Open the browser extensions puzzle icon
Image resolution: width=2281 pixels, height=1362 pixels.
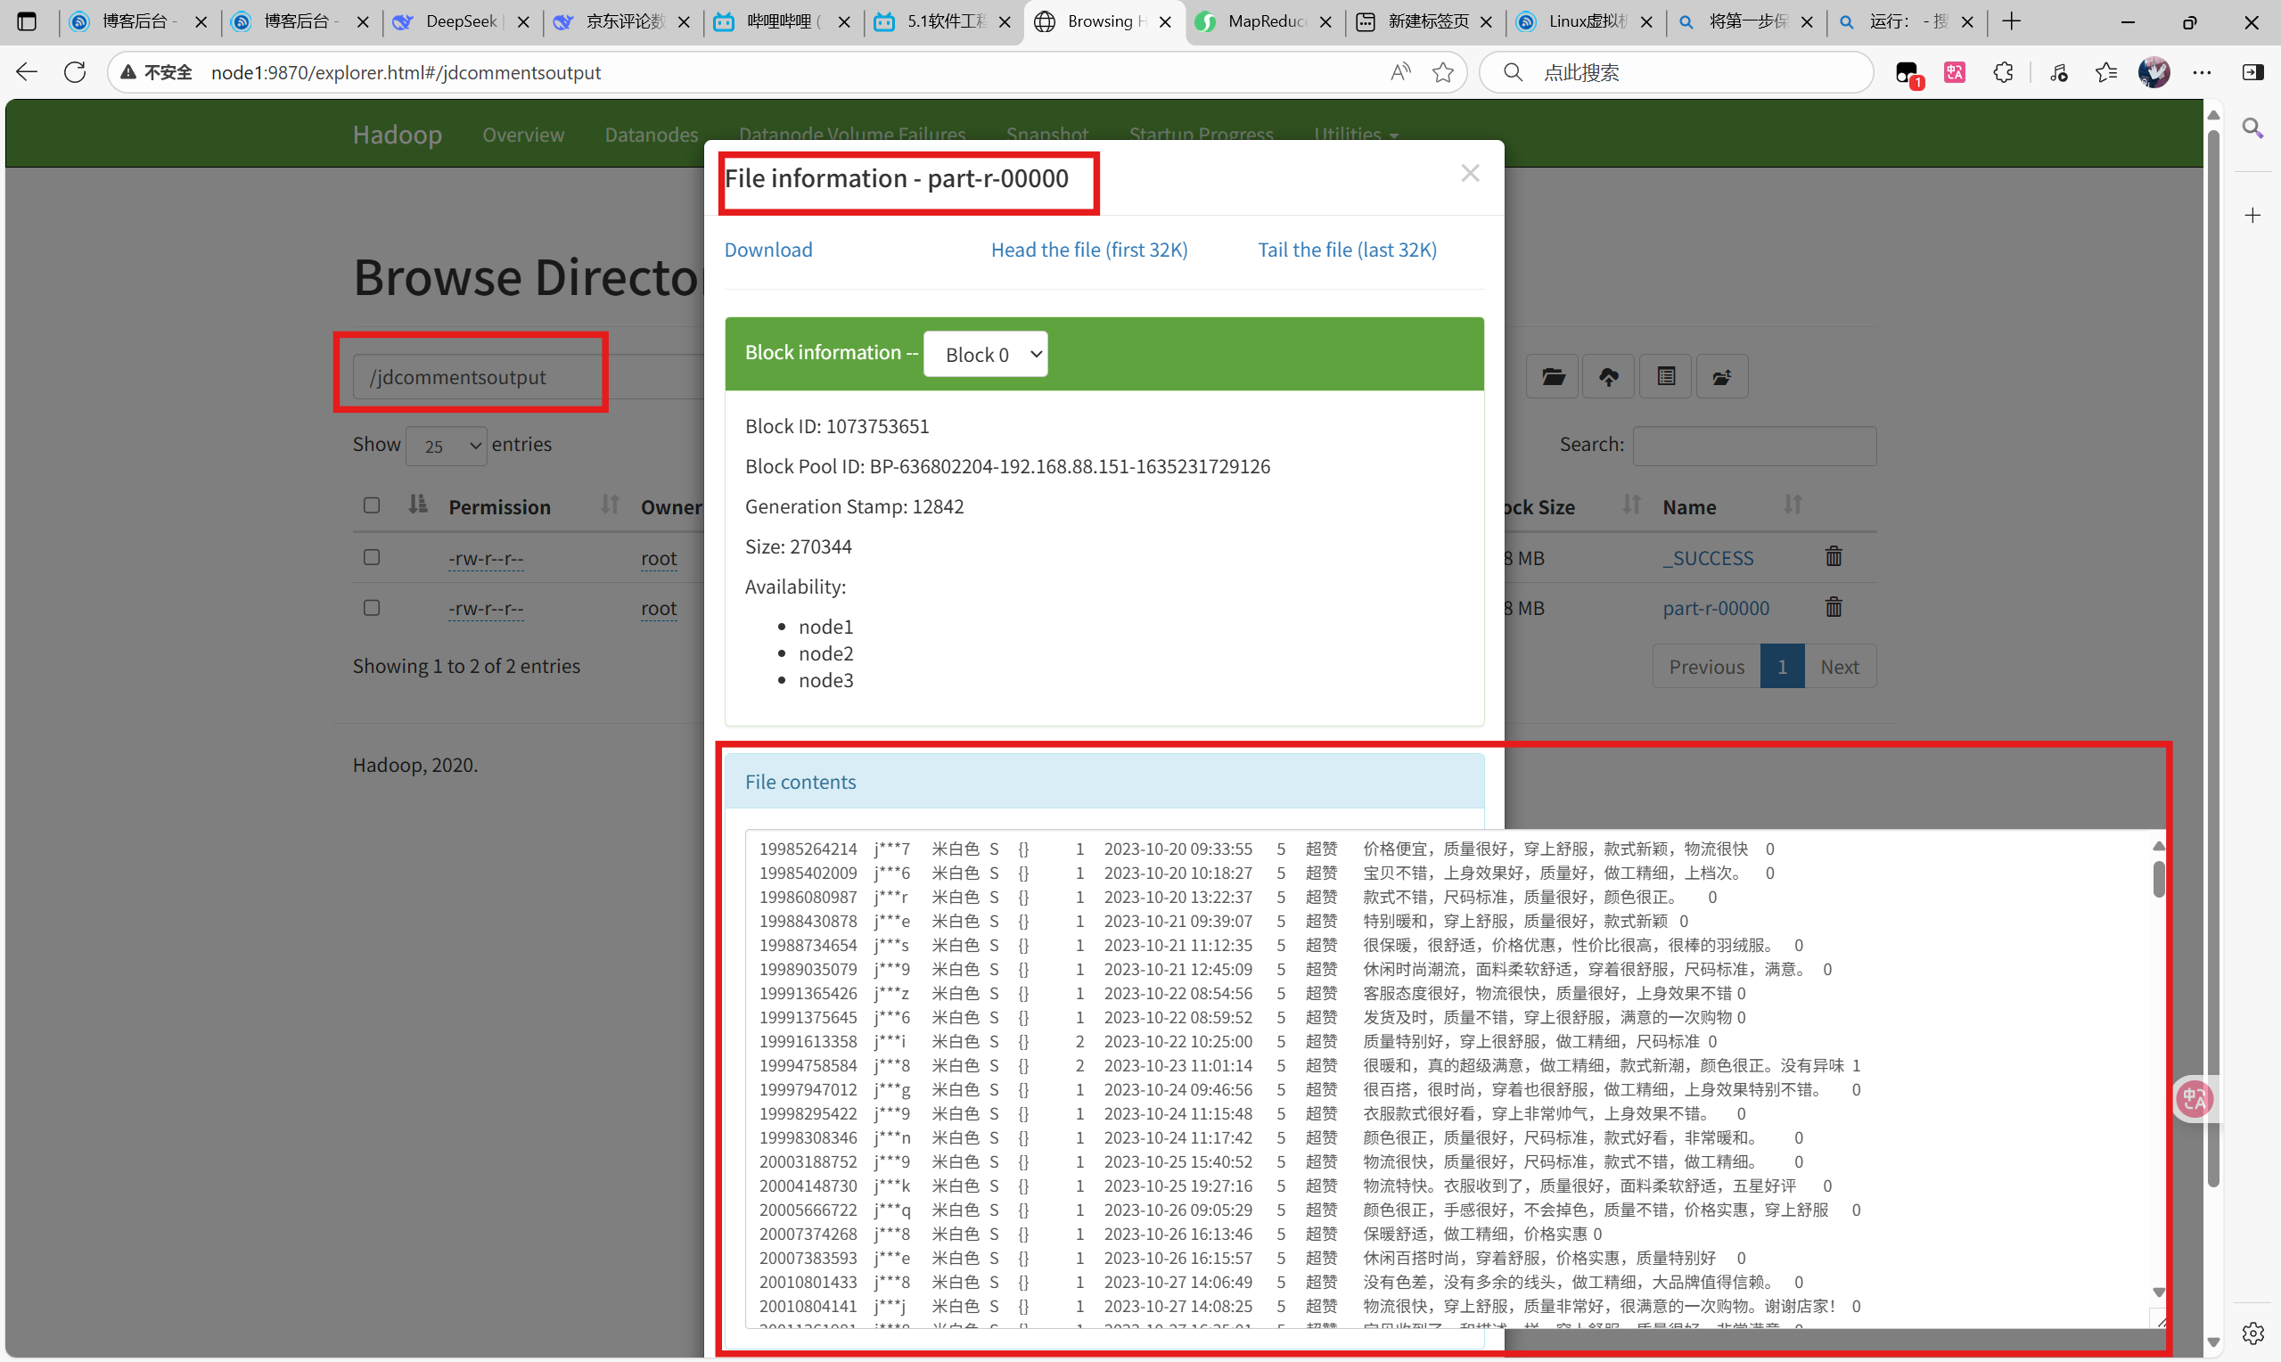pyautogui.click(x=2003, y=71)
